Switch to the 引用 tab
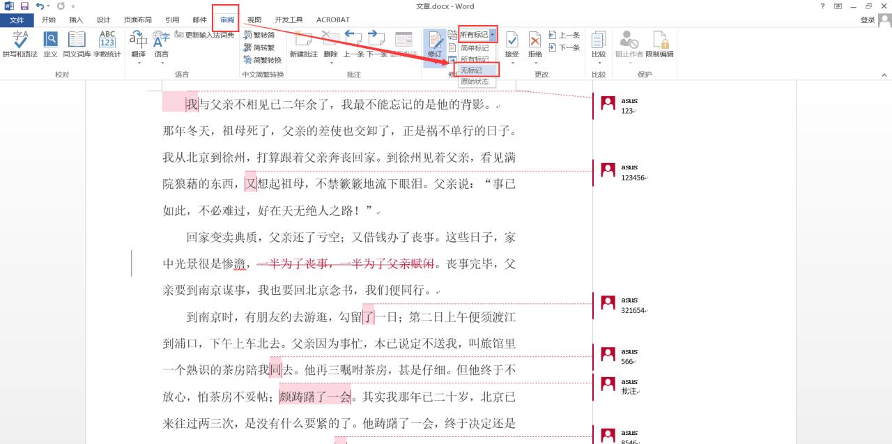 tap(172, 20)
